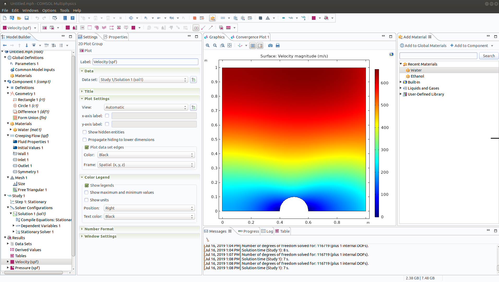Click the Print icon in Graphics toolbar
The height and width of the screenshot is (282, 499).
[x=278, y=45]
